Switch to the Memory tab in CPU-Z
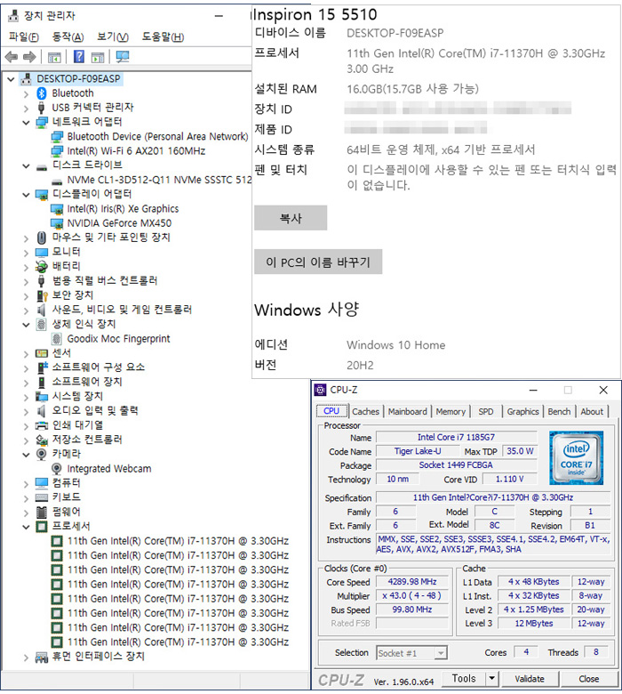This screenshot has height=694, width=622. (451, 412)
